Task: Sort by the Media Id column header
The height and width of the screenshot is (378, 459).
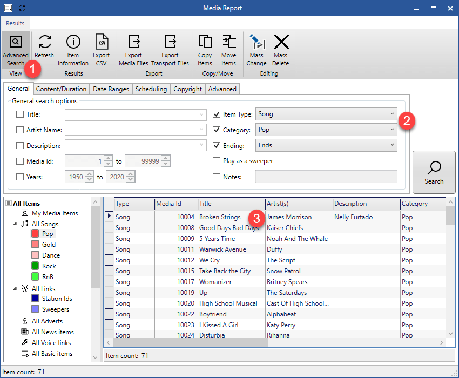Action: pos(176,204)
